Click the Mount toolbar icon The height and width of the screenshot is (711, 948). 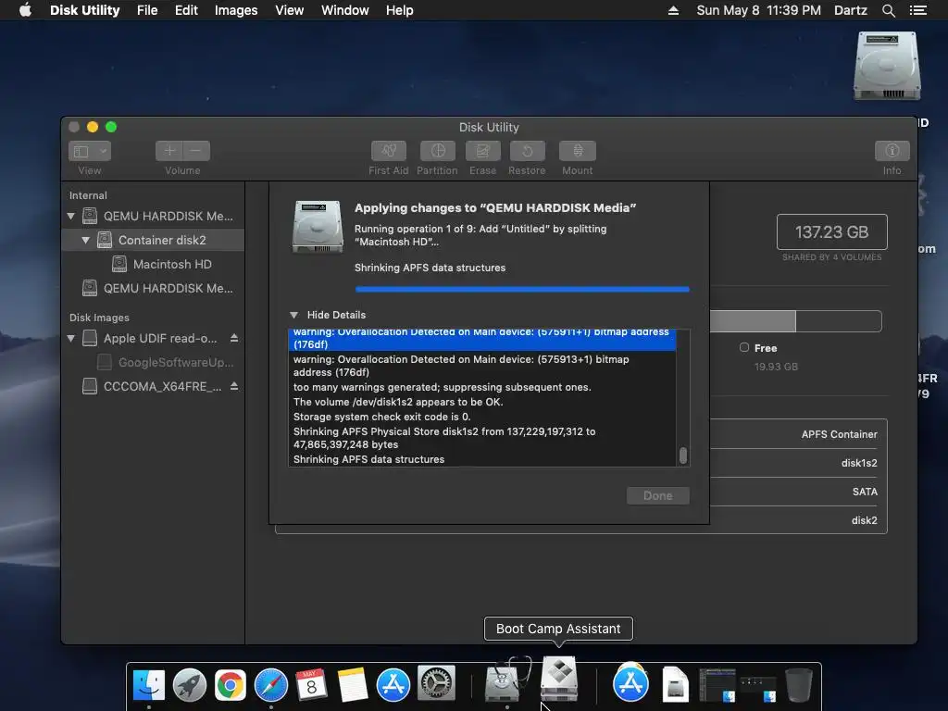(x=577, y=151)
